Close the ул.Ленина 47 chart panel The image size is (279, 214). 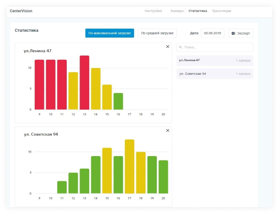pyautogui.click(x=167, y=47)
